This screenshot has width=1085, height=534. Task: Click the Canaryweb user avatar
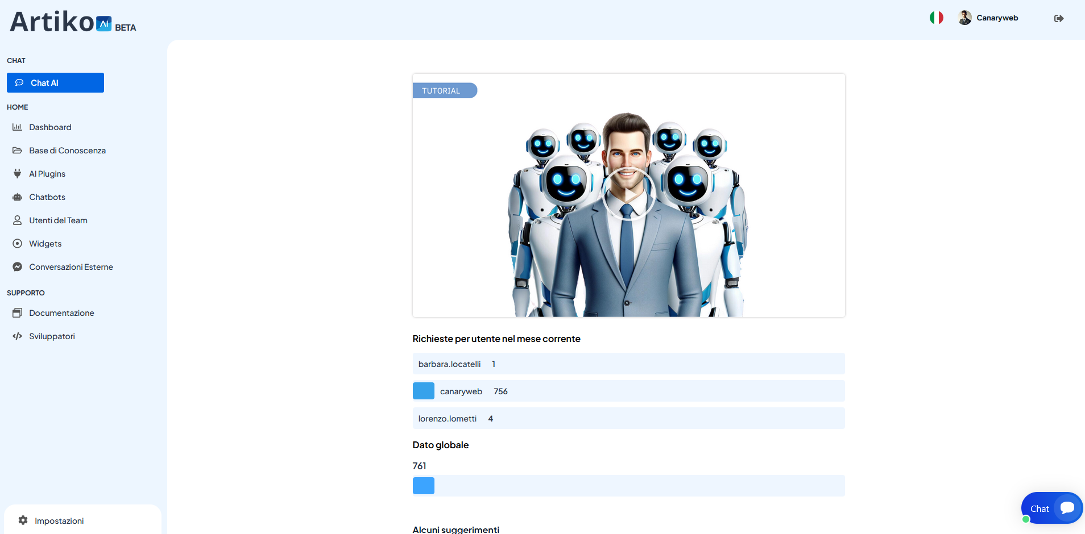(964, 18)
